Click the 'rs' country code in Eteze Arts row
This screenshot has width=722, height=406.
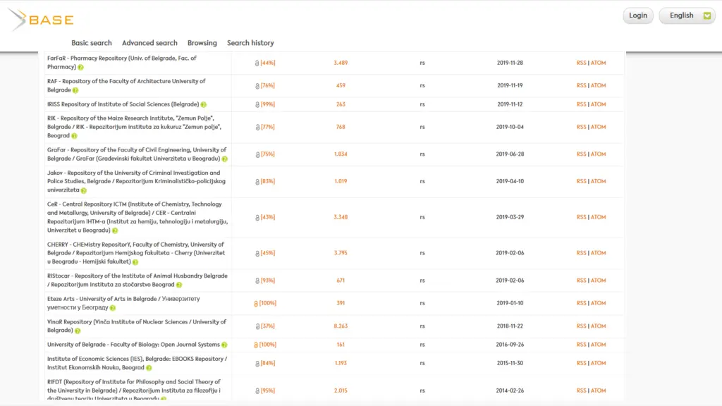(x=422, y=303)
